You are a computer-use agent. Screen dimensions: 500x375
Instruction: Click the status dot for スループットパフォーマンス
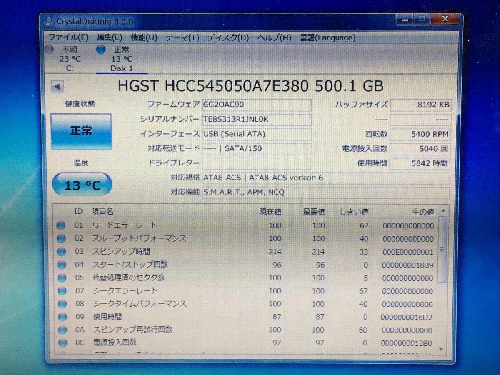point(62,238)
